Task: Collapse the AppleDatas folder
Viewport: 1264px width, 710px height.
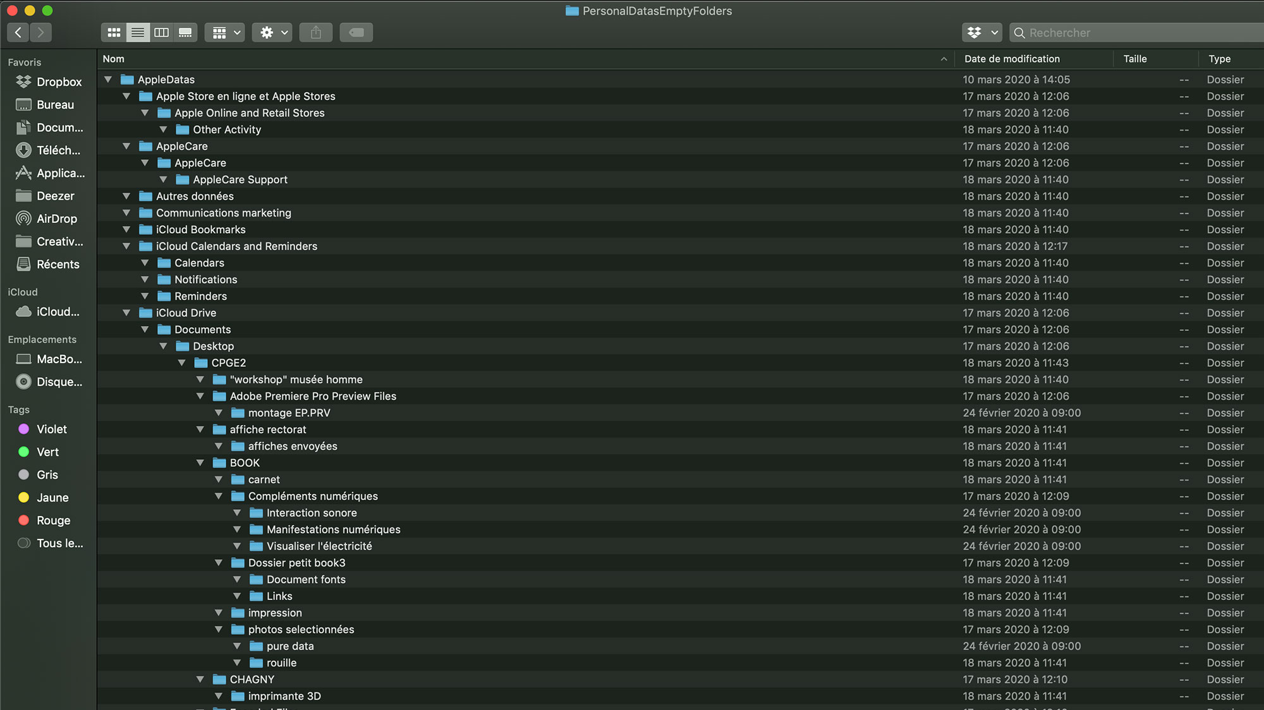Action: click(x=108, y=80)
